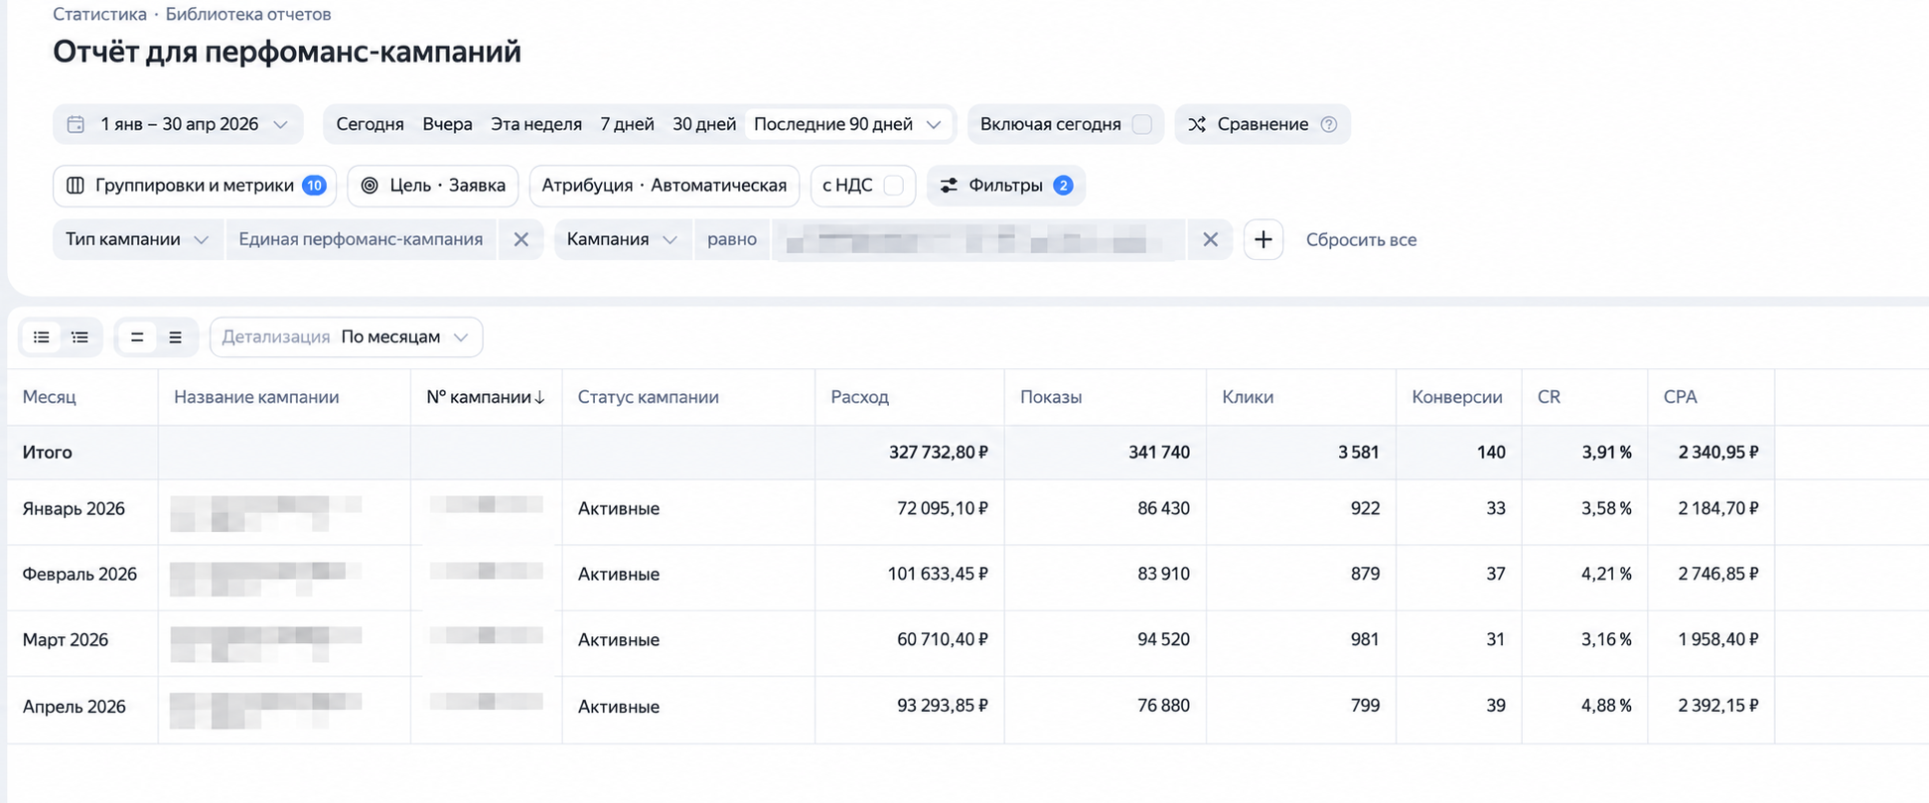Click the Сбросить все link
The height and width of the screenshot is (803, 1929).
pyautogui.click(x=1361, y=239)
